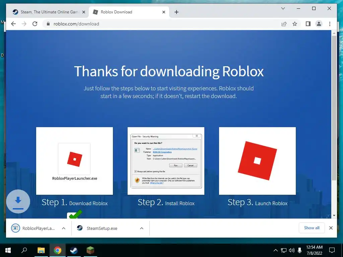Click the Chrome taskbar icon
The width and height of the screenshot is (343, 257).
coord(58,250)
